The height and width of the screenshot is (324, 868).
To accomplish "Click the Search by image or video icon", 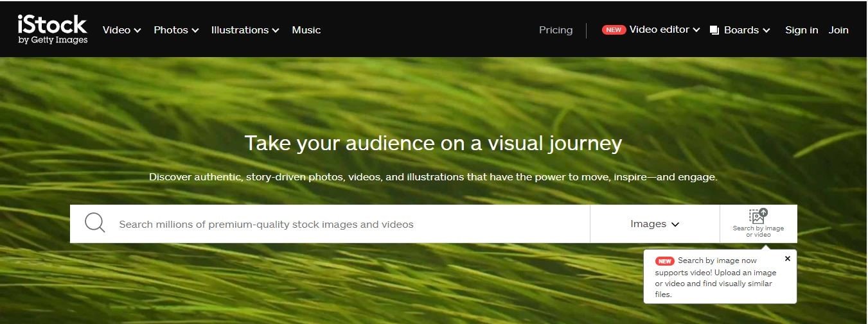I will point(758,223).
